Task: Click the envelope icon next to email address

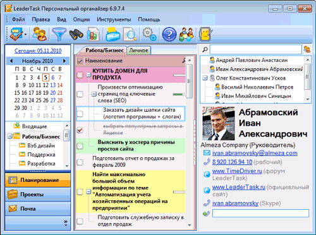Action: 207,153
